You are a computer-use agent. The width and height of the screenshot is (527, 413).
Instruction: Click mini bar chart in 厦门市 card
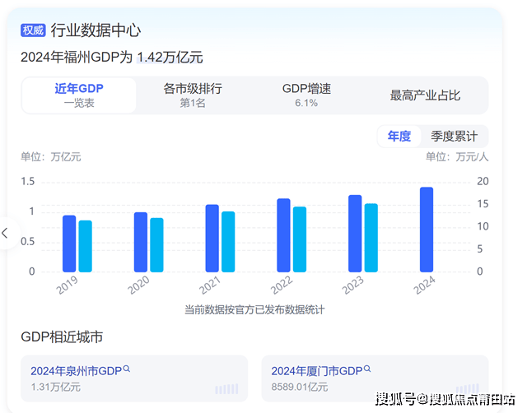point(467,388)
